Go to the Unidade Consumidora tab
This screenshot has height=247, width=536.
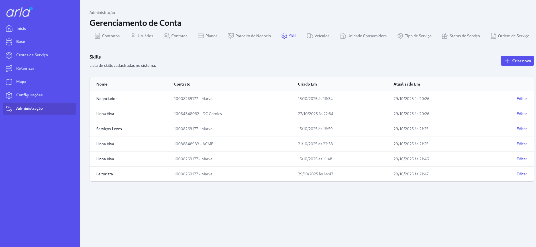(363, 36)
